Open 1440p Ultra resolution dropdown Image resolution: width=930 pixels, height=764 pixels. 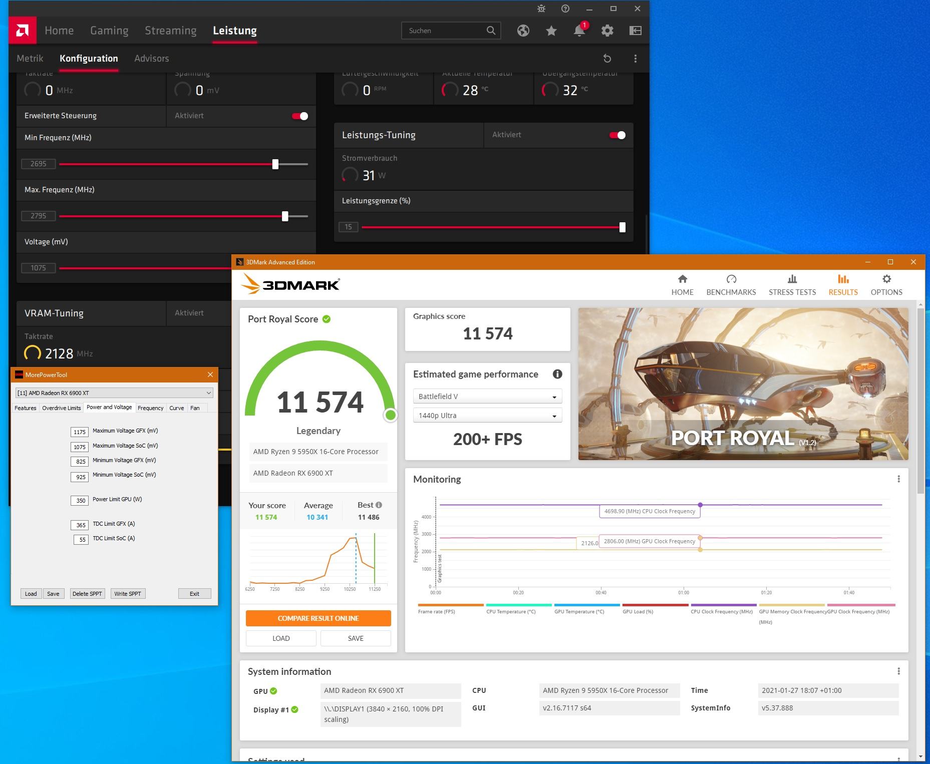pos(487,416)
